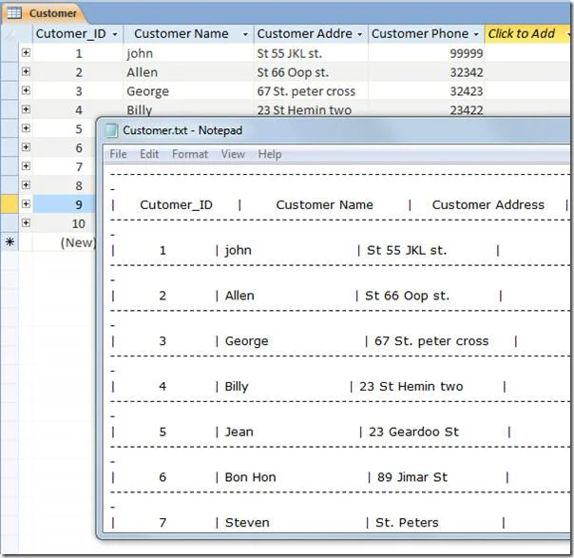Image resolution: width=574 pixels, height=558 pixels.
Task: Click 'Customer Address' header text in Notepad
Action: (488, 204)
